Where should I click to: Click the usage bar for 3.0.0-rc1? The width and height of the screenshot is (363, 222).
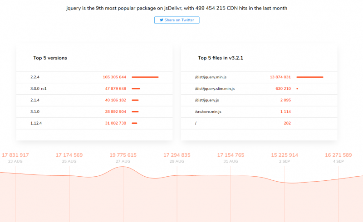(136, 88)
